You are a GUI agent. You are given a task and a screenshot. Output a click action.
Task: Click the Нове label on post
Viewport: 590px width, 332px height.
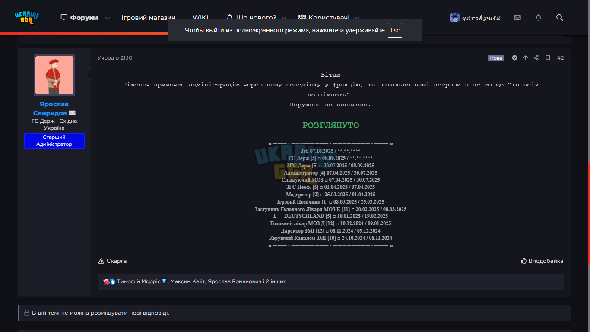[496, 58]
